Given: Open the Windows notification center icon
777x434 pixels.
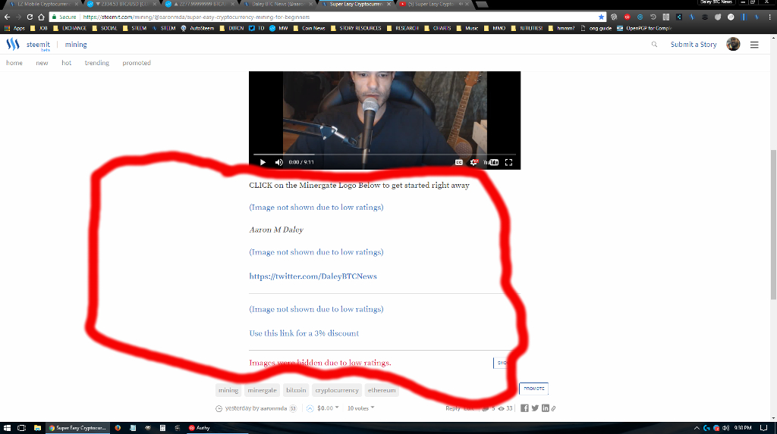Looking at the screenshot, I should (763, 428).
